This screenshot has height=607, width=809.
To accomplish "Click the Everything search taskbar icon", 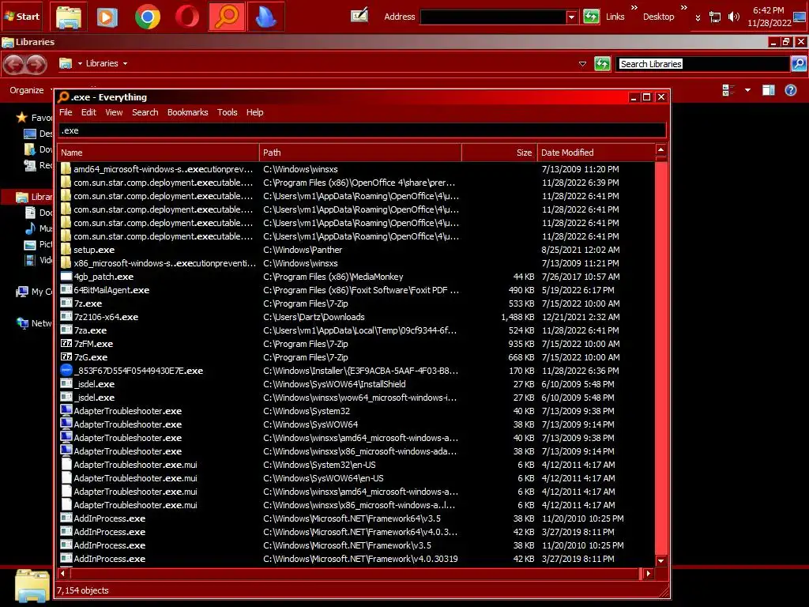I will click(227, 17).
